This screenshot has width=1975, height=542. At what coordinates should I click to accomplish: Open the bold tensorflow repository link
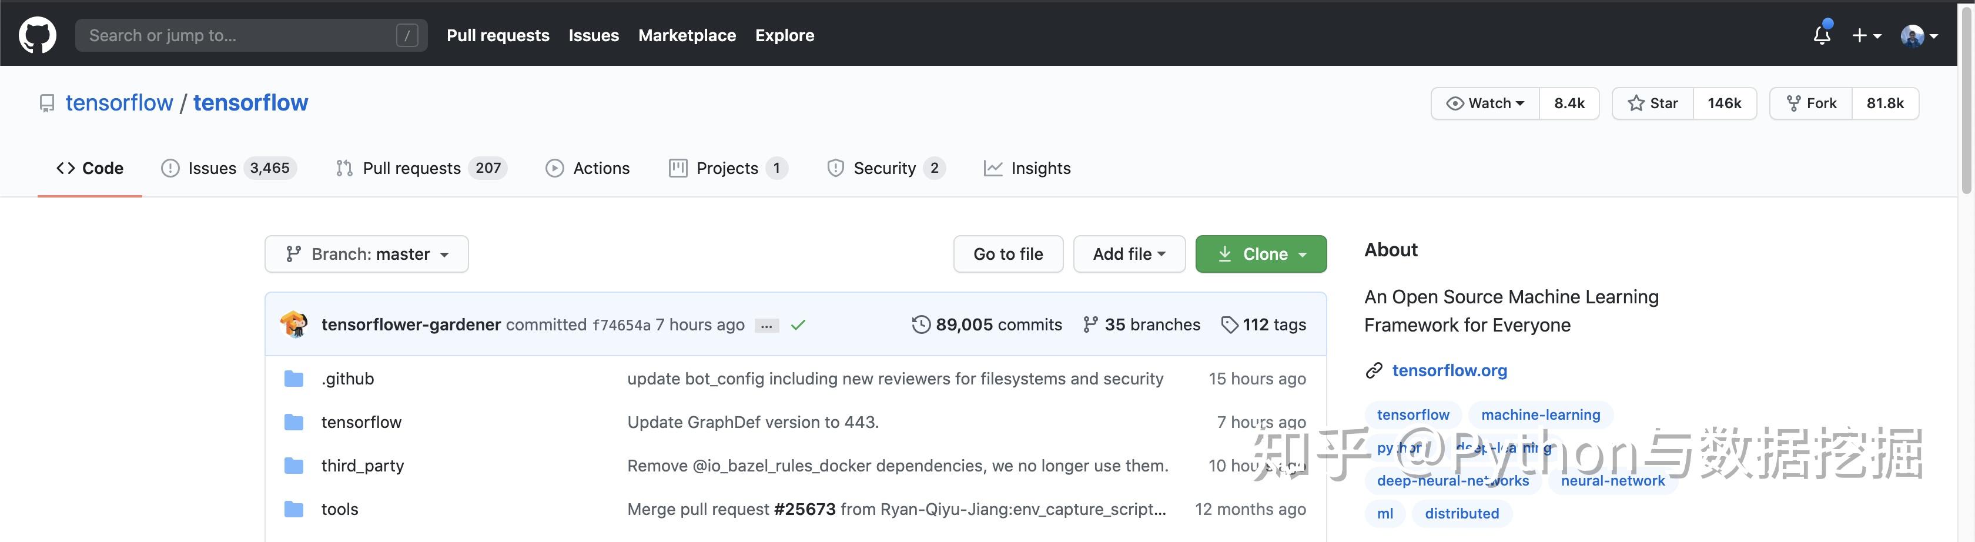[251, 103]
